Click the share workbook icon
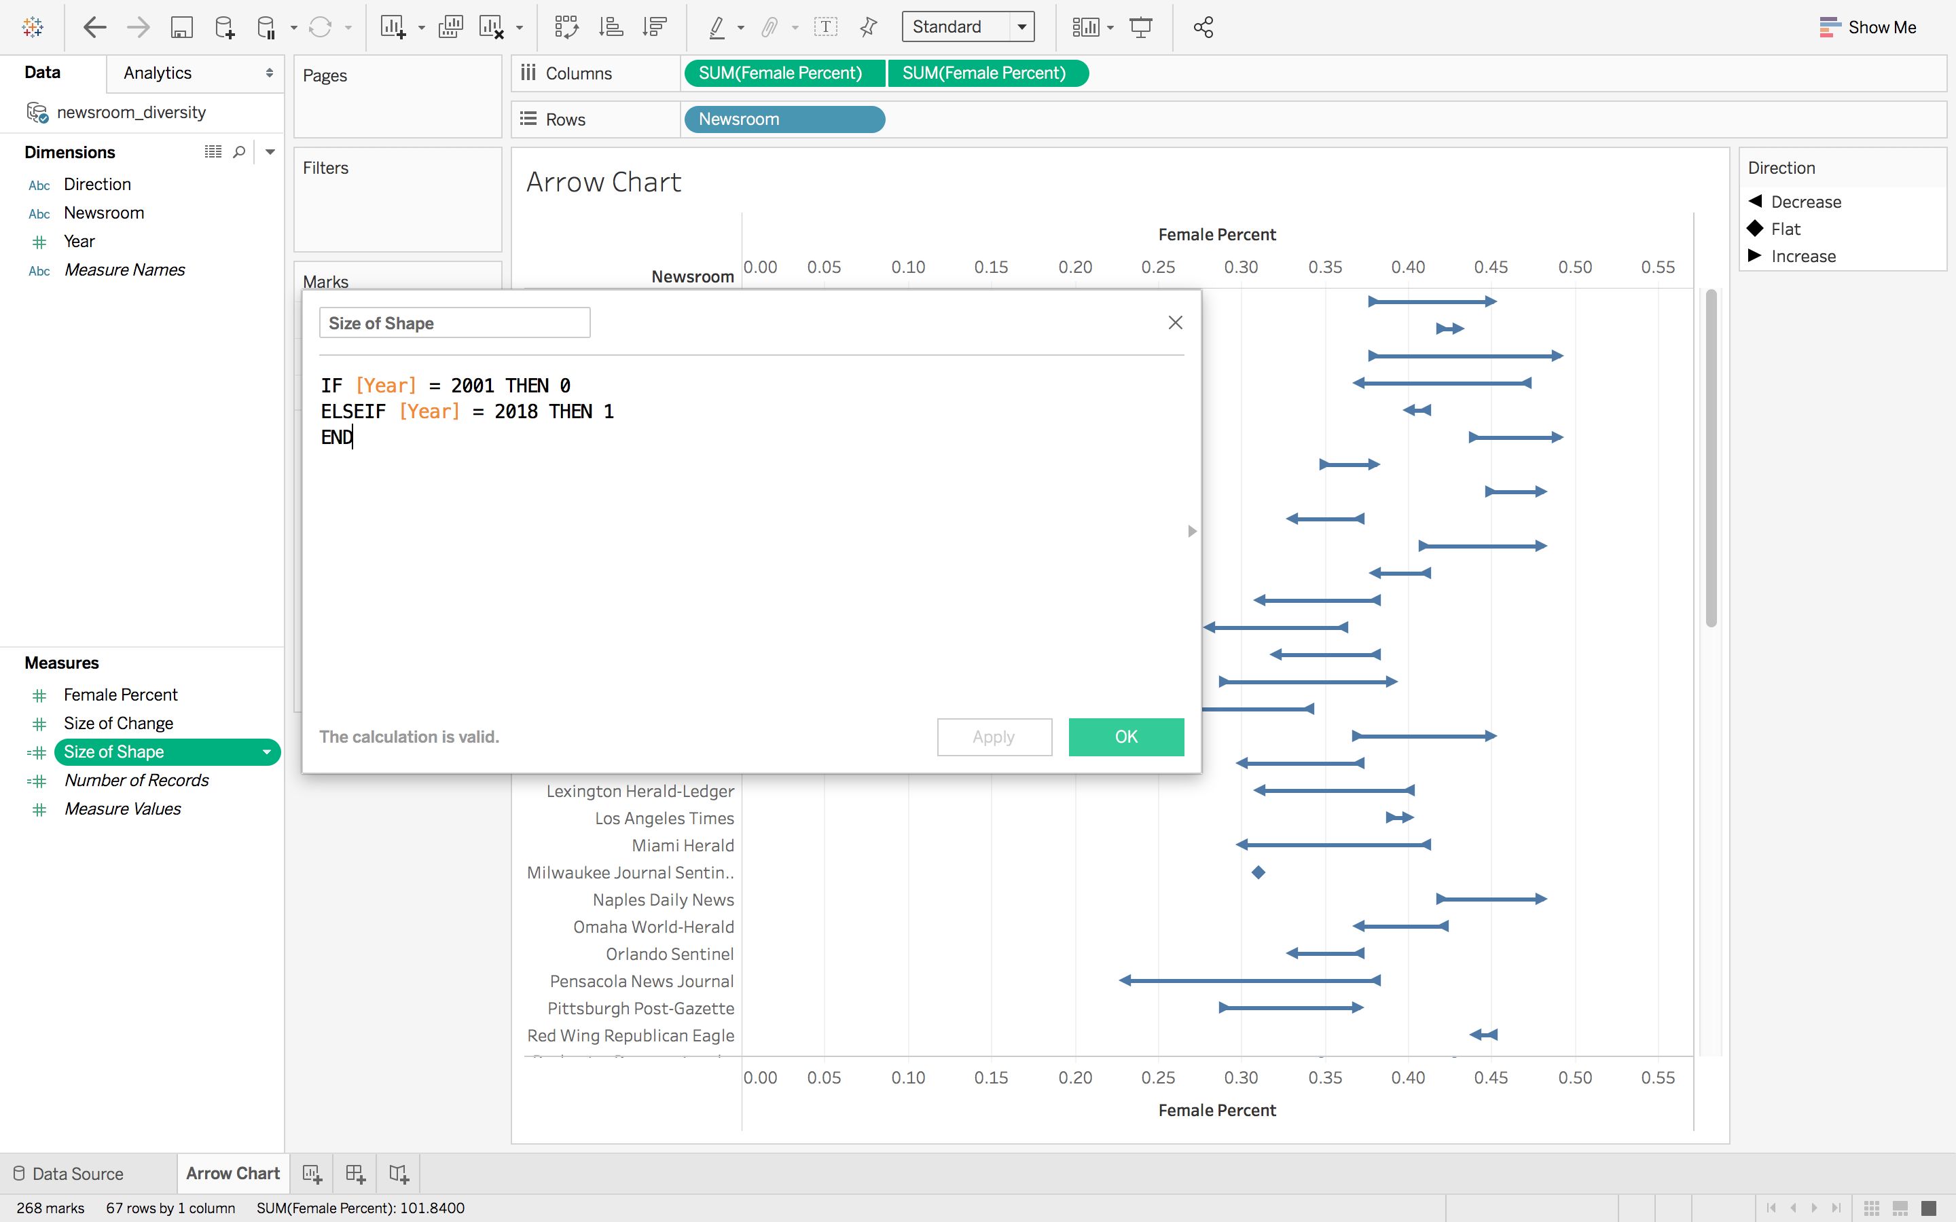This screenshot has height=1222, width=1956. (1203, 26)
